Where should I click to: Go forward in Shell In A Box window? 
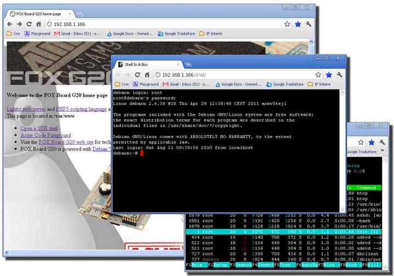tap(128, 74)
